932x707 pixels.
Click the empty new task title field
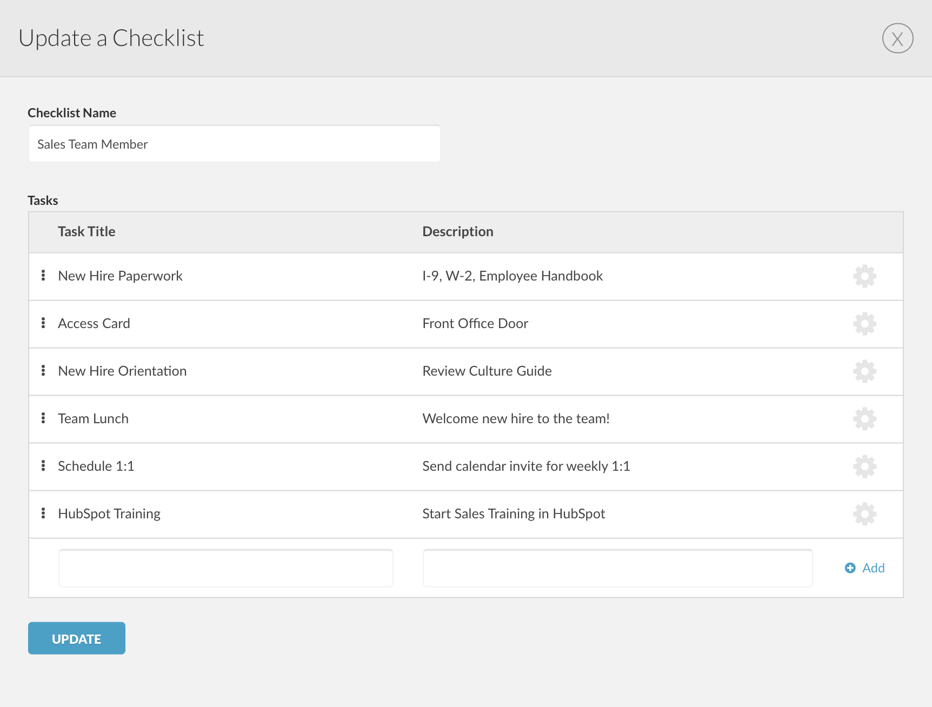click(x=225, y=568)
